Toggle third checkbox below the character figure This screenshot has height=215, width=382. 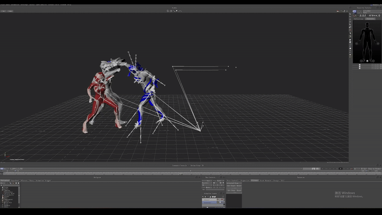pos(360,68)
